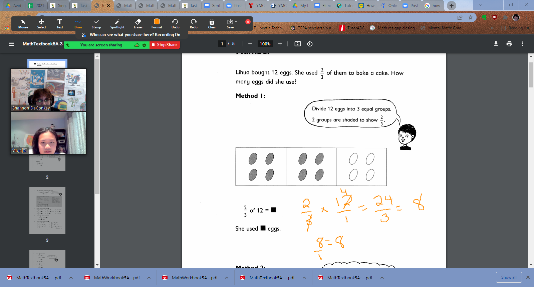This screenshot has width=534, height=287.
Task: Rotate the PDF counterclockwise
Action: (x=310, y=44)
